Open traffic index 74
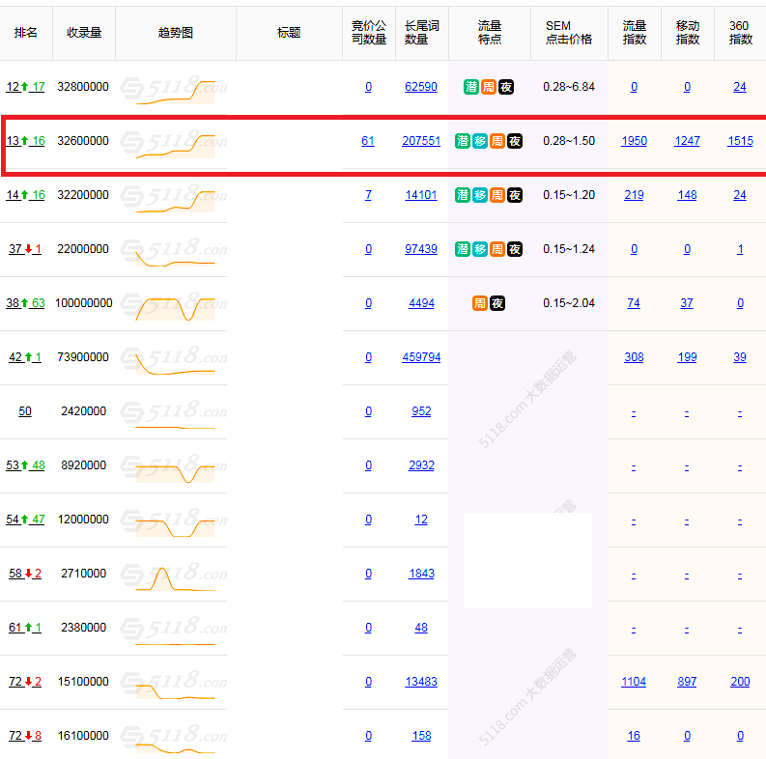Image resolution: width=766 pixels, height=759 pixels. [x=634, y=303]
